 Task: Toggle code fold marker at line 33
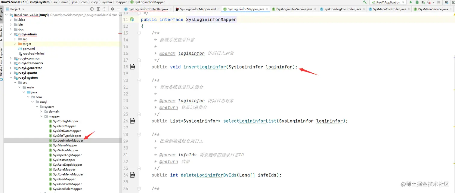139,168
